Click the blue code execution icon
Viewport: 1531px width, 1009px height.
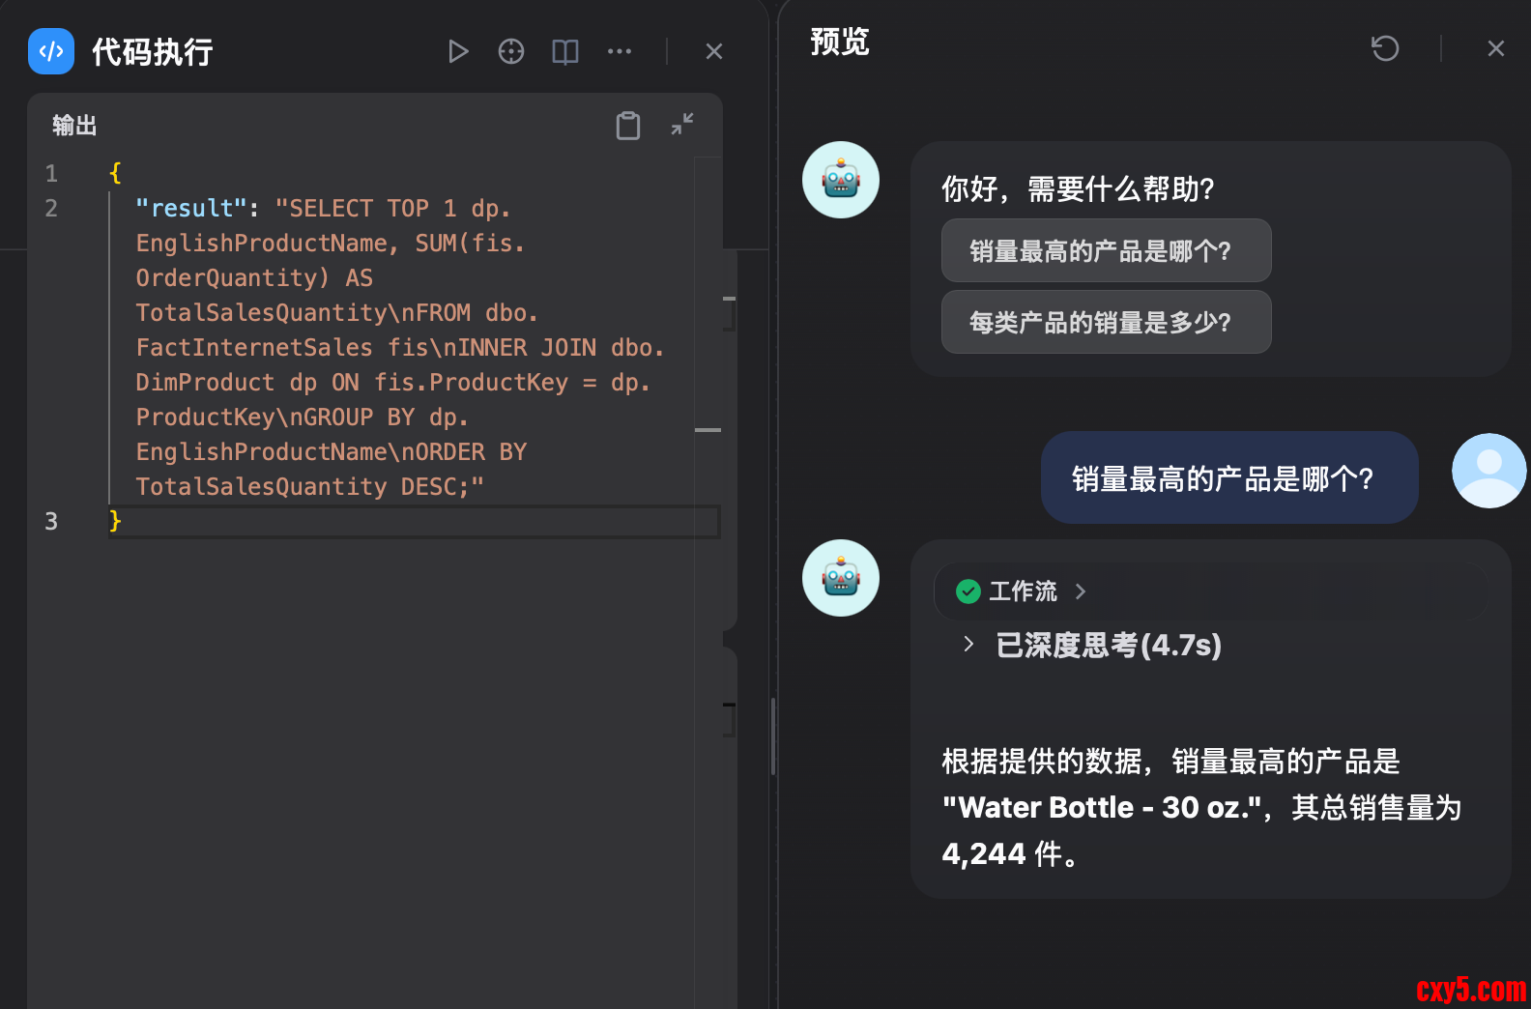tap(51, 51)
